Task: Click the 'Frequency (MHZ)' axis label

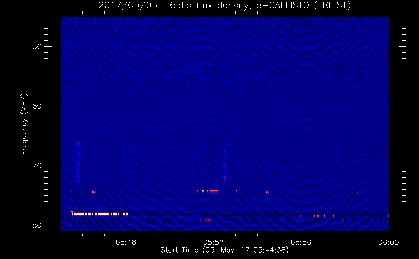Action: pyautogui.click(x=24, y=124)
